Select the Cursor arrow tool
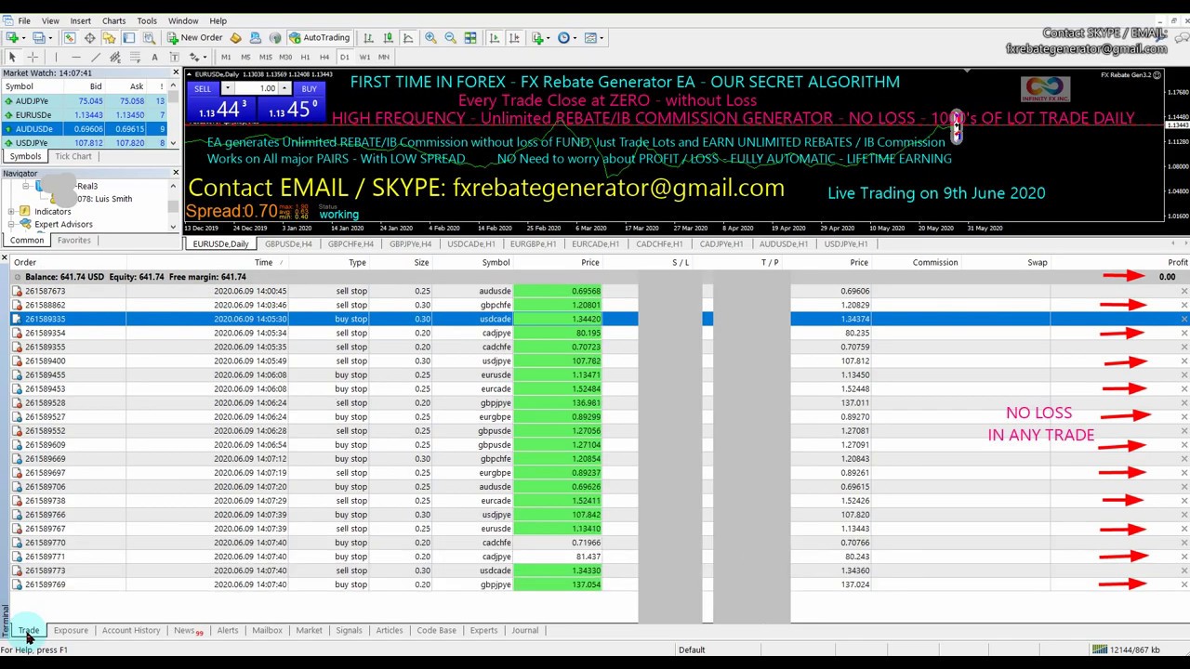The width and height of the screenshot is (1190, 669). tap(12, 58)
